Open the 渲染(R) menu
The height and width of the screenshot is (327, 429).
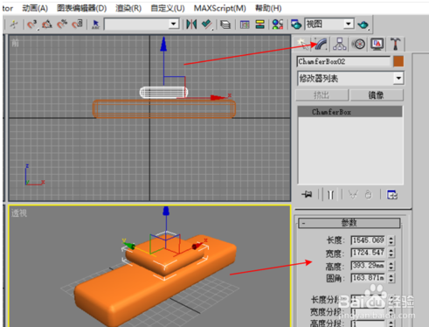point(128,8)
